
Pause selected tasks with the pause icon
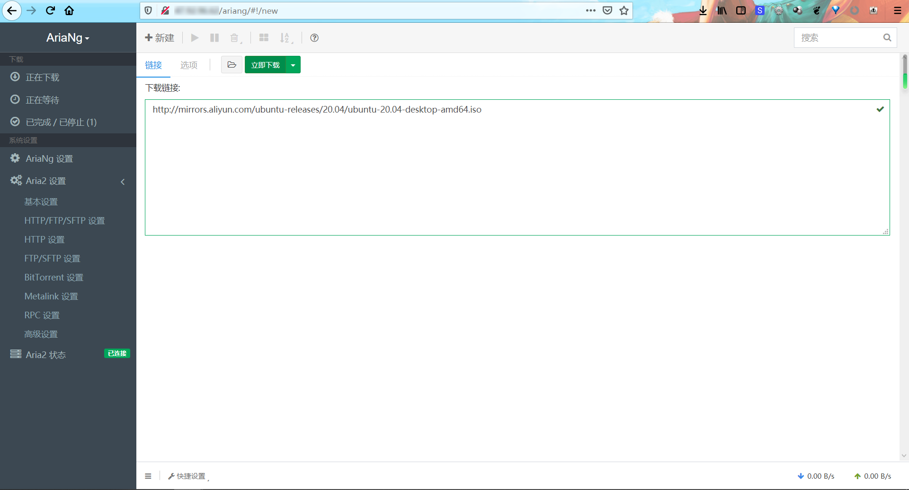pos(214,38)
